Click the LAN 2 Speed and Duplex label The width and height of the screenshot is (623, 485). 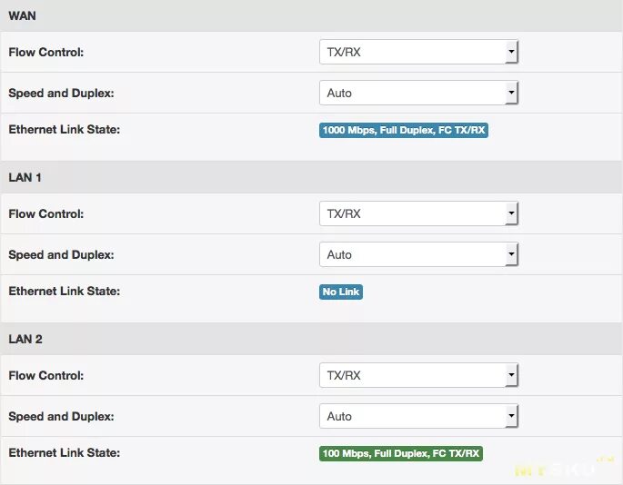tap(61, 416)
